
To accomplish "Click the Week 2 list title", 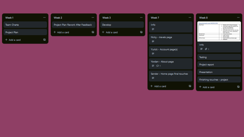I will (x=58, y=18).
